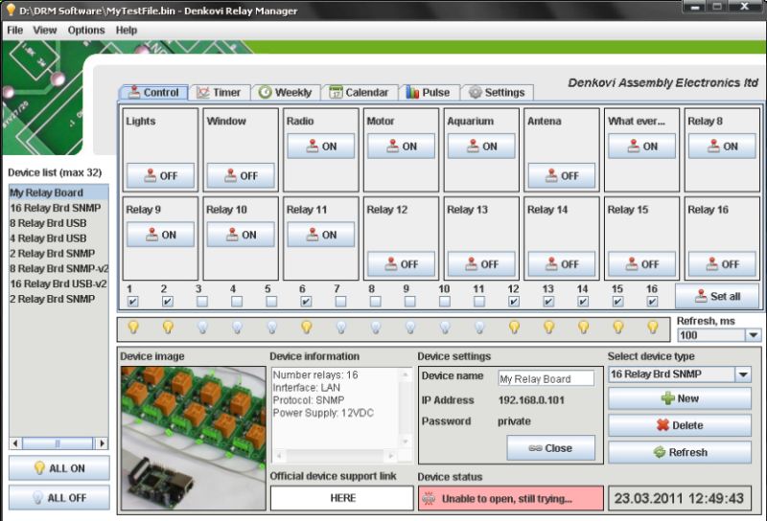The image size is (767, 521).
Task: Click the application bulb icon in title bar
Action: tap(11, 10)
